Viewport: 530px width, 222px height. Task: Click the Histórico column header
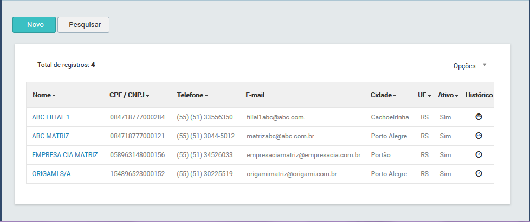point(479,95)
